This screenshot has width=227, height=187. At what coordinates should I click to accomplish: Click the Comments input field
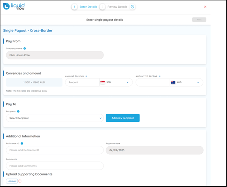click(55, 166)
